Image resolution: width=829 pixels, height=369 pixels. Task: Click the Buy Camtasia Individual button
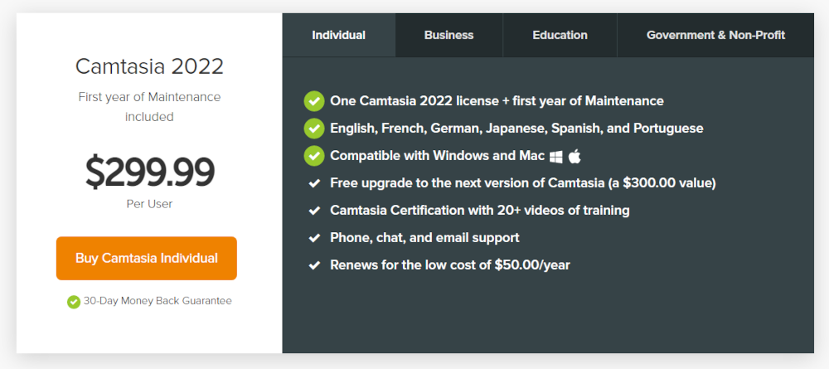coord(147,258)
